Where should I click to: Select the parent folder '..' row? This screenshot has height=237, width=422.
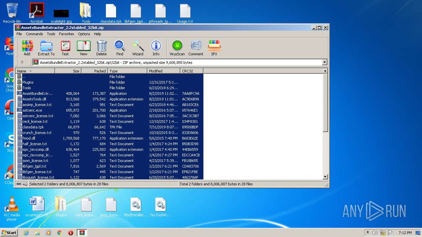pos(109,77)
